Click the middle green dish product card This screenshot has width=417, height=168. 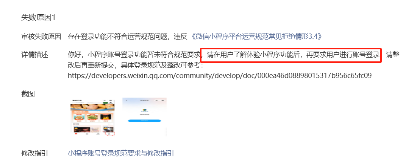pyautogui.click(x=92, y=118)
